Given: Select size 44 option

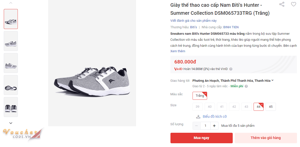Looking at the screenshot, I should point(259,107).
